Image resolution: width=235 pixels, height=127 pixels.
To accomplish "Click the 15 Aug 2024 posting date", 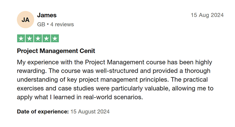I will pyautogui.click(x=207, y=15).
